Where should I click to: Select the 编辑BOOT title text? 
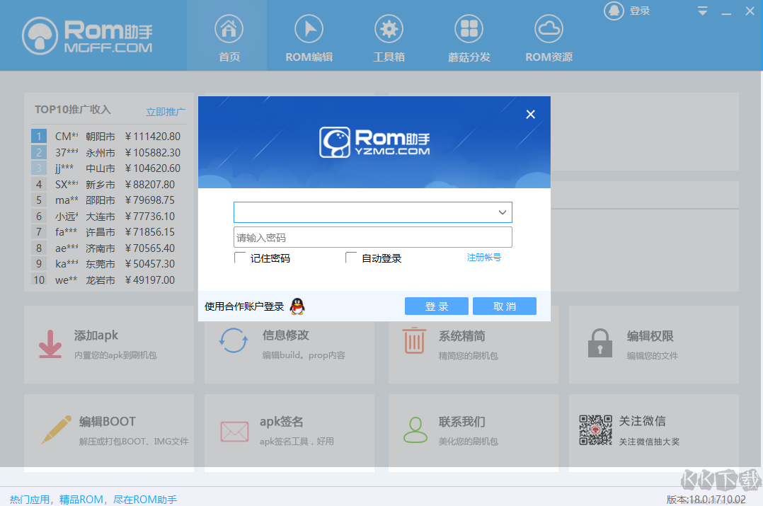[x=108, y=421]
